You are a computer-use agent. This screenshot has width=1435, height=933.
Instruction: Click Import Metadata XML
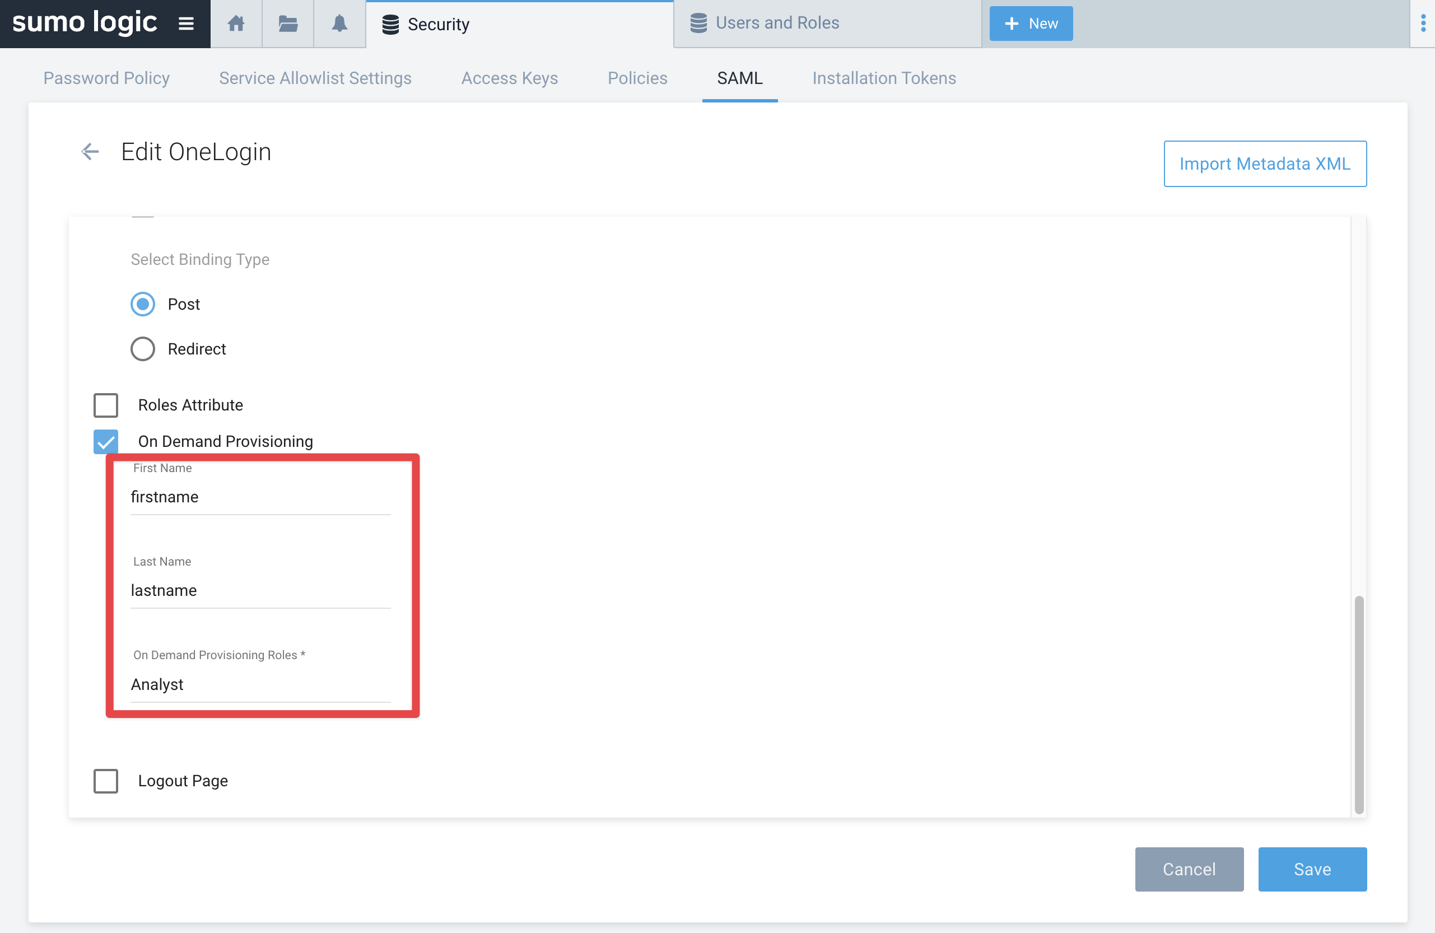[1264, 164]
